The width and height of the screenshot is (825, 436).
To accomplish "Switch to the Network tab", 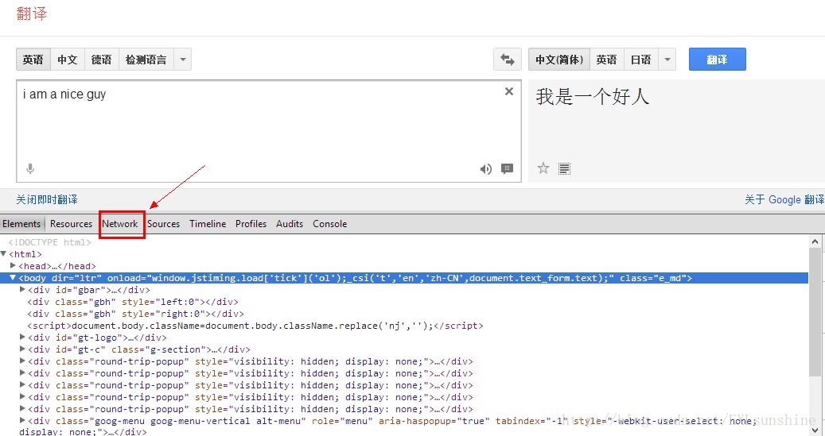I will coord(120,224).
